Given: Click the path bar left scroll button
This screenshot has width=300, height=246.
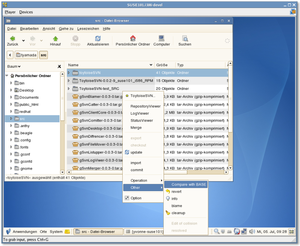Looking at the screenshot, I should tap(10, 55).
